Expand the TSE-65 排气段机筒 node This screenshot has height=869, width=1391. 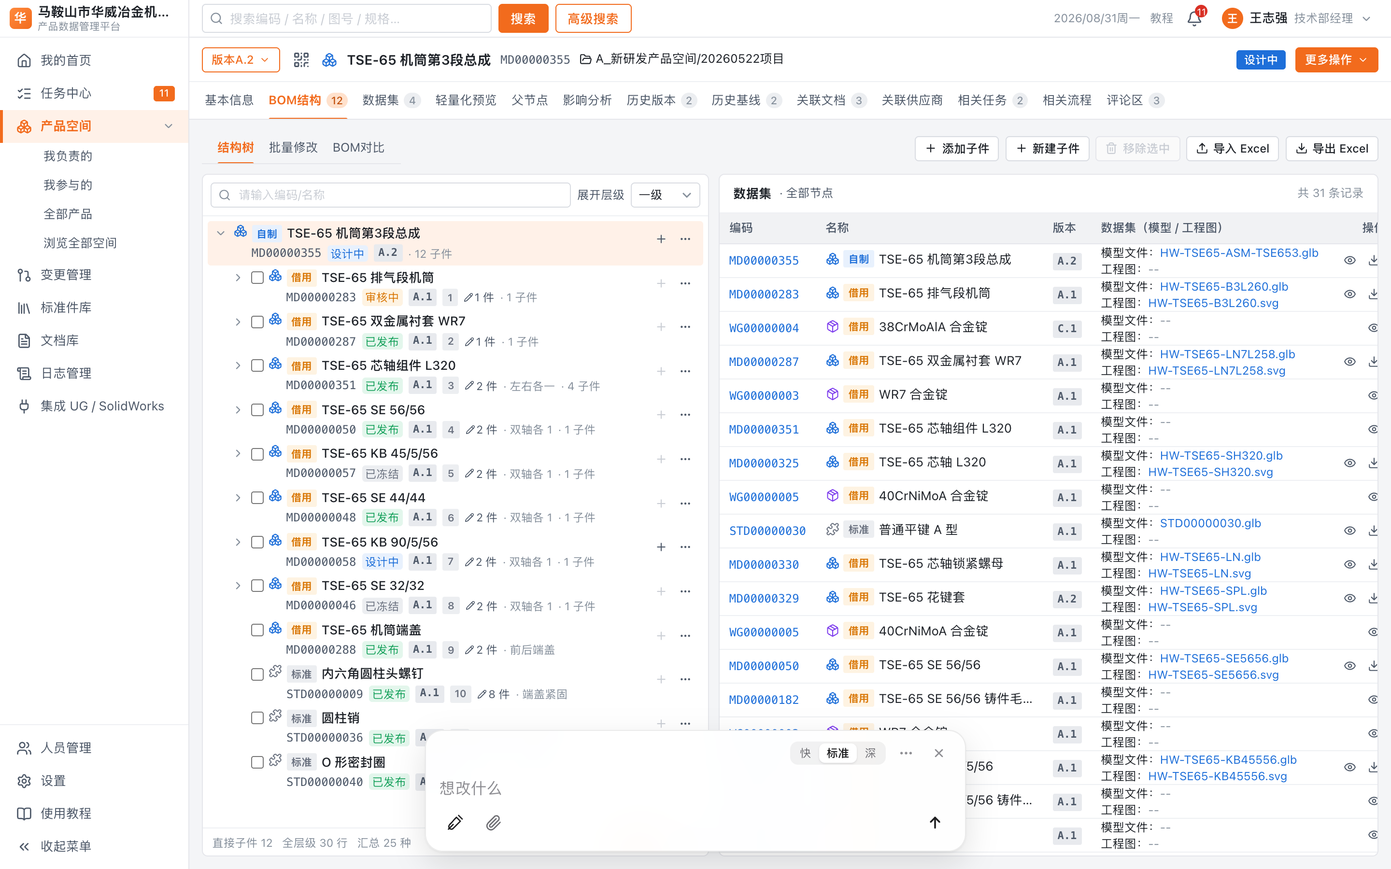click(x=238, y=278)
